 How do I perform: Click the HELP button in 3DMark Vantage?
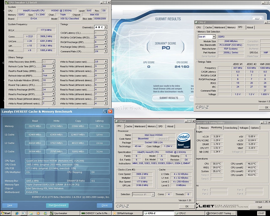[257, 19]
